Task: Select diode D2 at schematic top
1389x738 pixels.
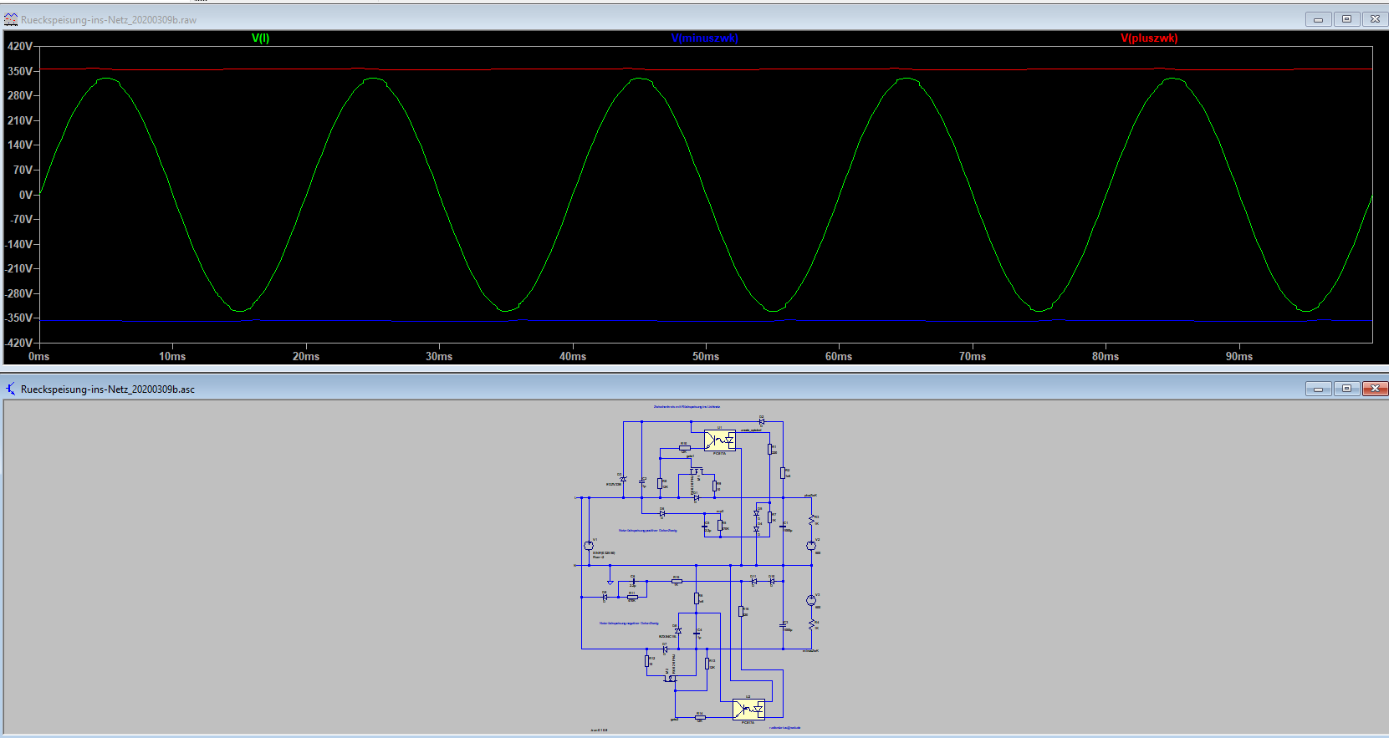Action: click(762, 421)
